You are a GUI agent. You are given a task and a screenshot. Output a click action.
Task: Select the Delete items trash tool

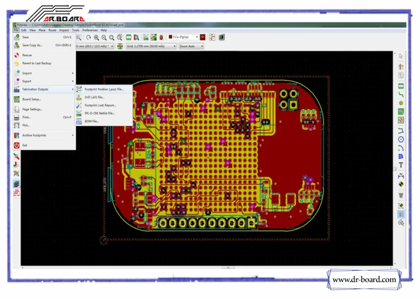[401, 196]
